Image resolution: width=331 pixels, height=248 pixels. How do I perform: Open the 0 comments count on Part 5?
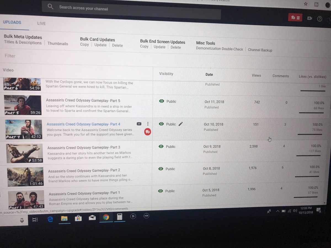click(286, 103)
